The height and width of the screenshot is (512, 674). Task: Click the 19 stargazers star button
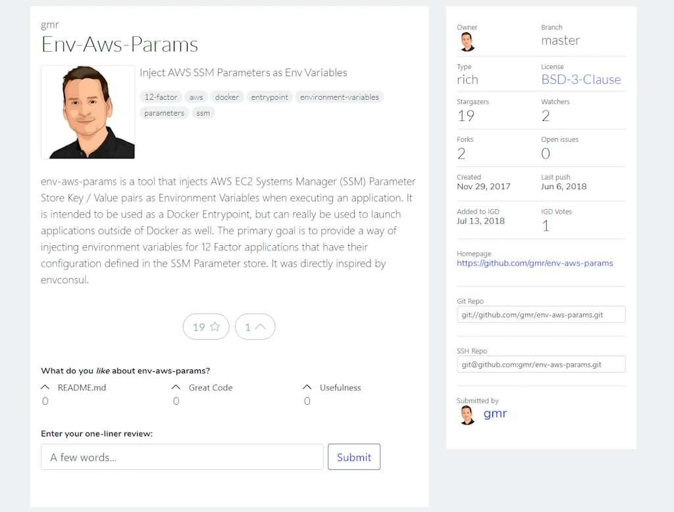(x=206, y=327)
